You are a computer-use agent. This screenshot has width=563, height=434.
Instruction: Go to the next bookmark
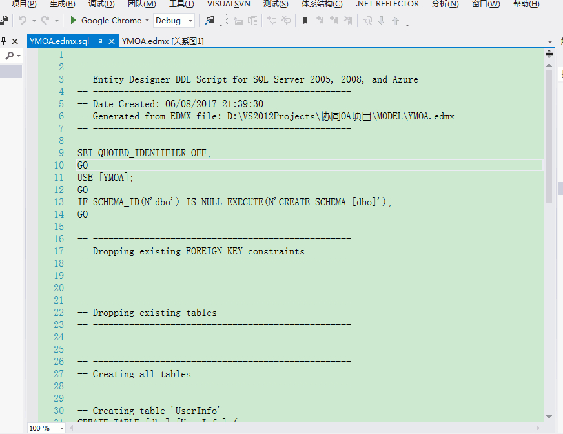(334, 21)
